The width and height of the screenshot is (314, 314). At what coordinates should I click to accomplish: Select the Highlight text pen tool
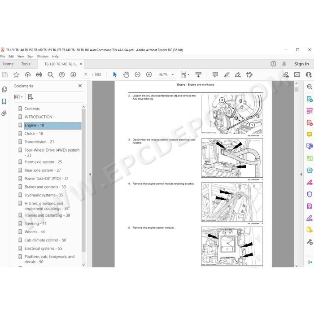pyautogui.click(x=227, y=75)
